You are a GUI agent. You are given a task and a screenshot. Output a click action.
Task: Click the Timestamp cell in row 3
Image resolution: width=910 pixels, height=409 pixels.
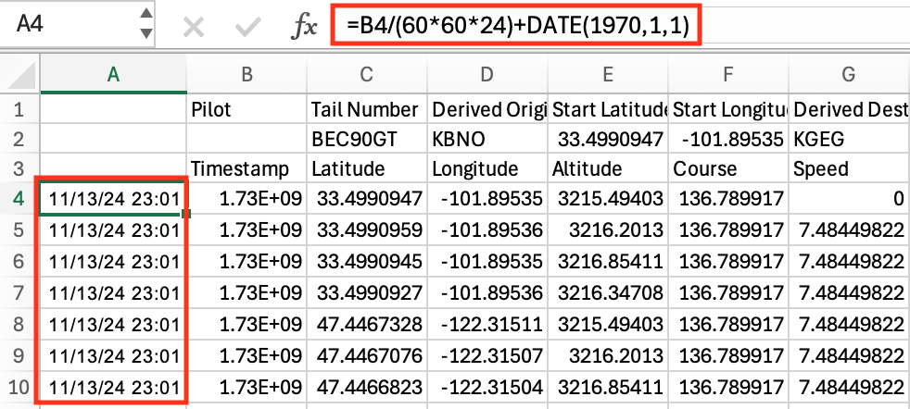pyautogui.click(x=246, y=169)
